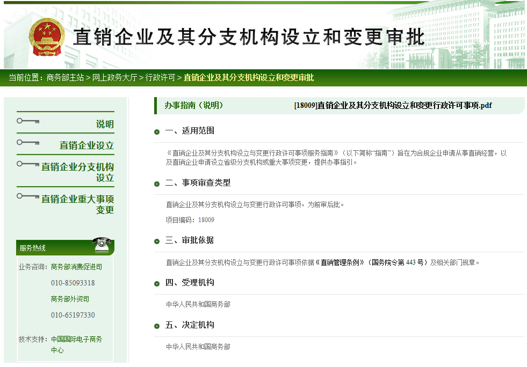Click the green bullet beside 二、事项审查类型
Screen dimensions: 527x367
point(157,184)
